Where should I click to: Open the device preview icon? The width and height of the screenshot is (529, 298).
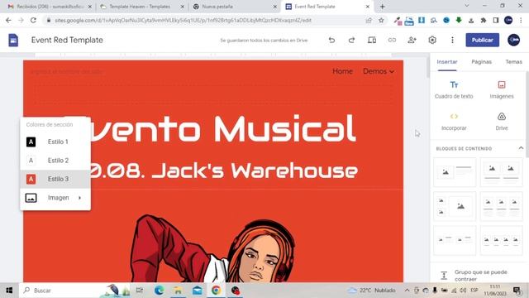[x=372, y=41]
